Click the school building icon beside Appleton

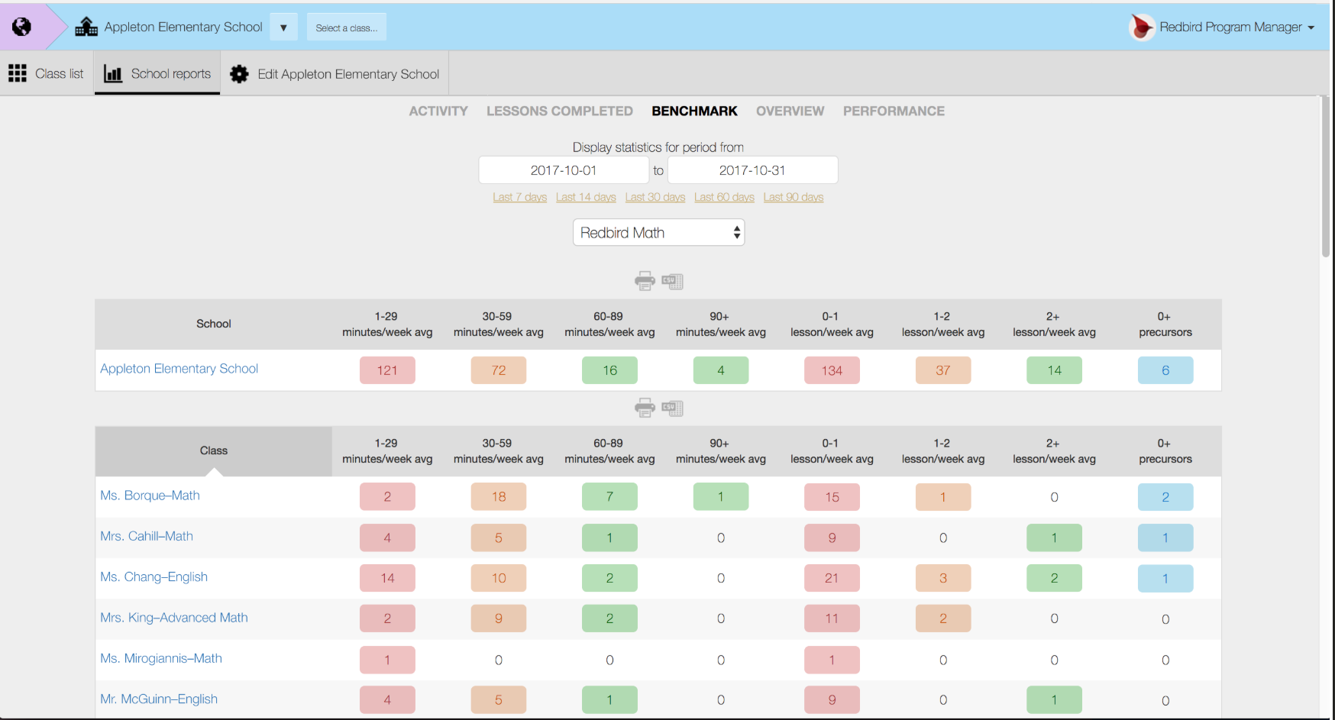86,27
